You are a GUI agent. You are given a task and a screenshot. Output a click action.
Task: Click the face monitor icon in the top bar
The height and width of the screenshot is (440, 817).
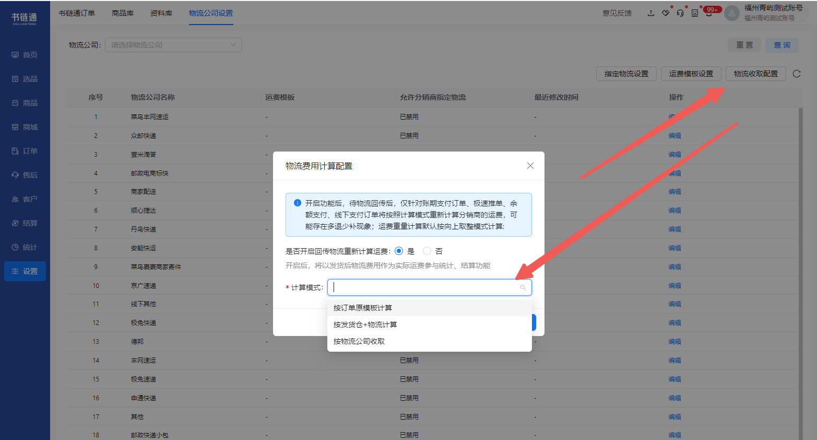point(695,13)
